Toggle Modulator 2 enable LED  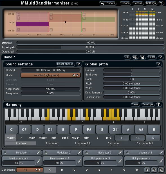click(x=46, y=153)
